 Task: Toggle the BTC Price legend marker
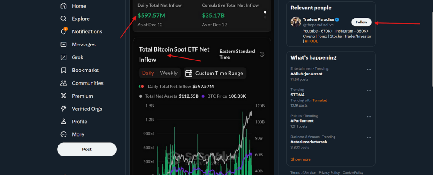coord(203,96)
